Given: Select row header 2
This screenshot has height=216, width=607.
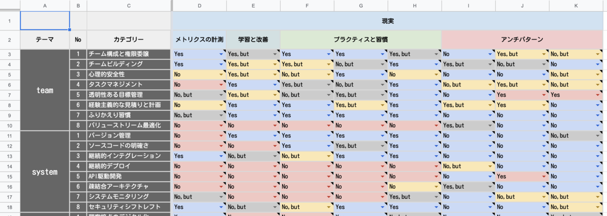Looking at the screenshot, I should [10, 39].
